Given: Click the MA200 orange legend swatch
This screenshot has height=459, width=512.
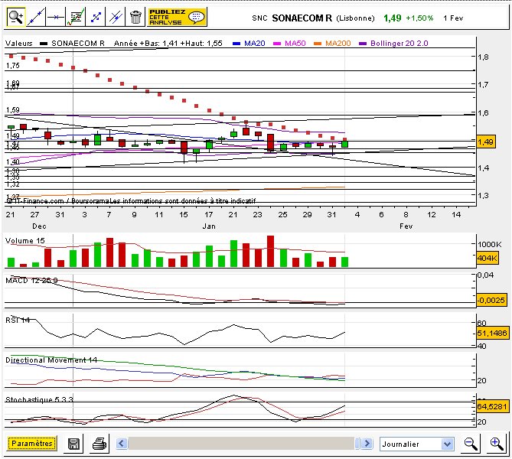Looking at the screenshot, I should pyautogui.click(x=318, y=44).
